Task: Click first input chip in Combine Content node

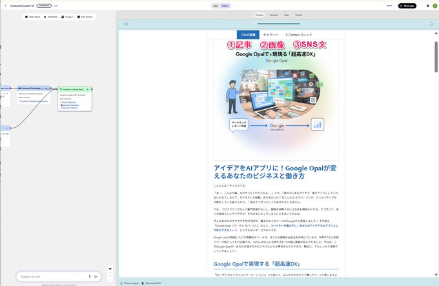Action: 68,103
